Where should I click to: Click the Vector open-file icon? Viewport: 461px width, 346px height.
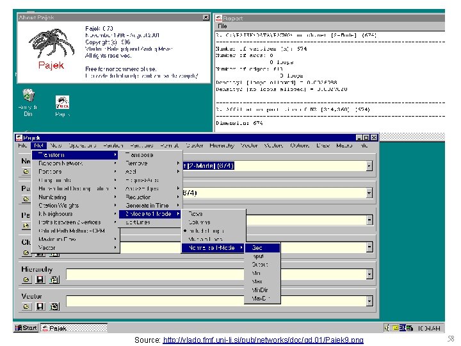[26, 306]
